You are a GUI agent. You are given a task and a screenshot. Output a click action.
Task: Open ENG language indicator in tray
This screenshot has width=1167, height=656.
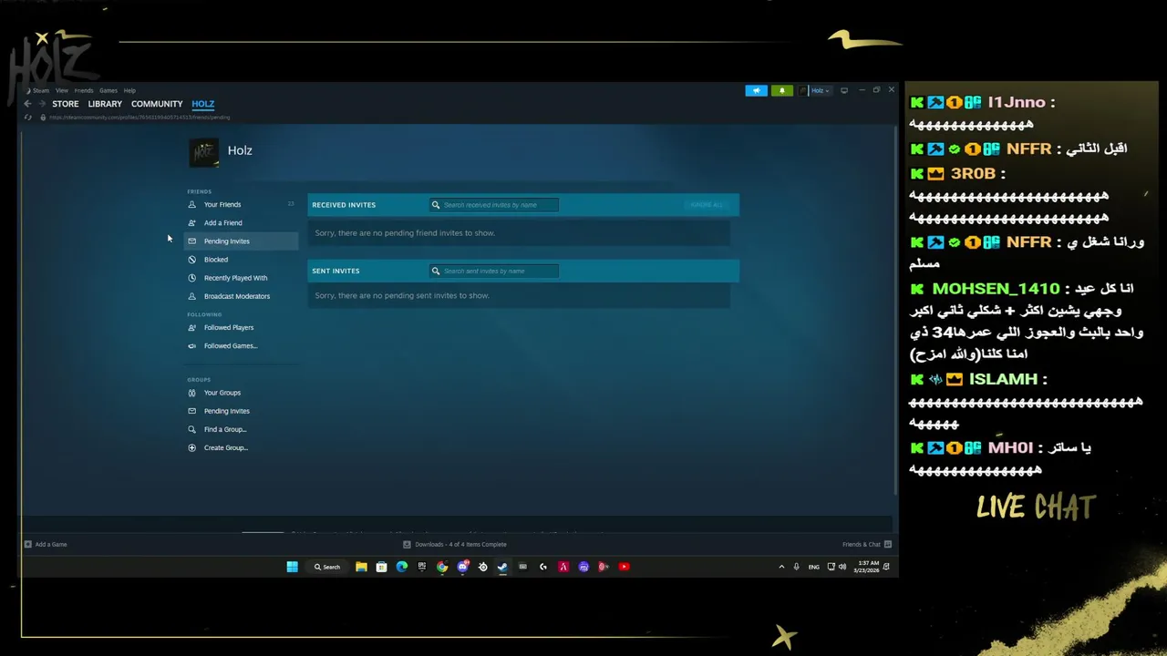coord(814,567)
